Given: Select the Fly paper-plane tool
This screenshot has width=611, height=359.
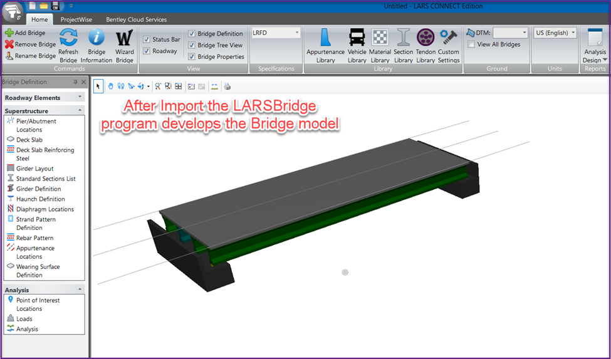Looking at the screenshot, I should pyautogui.click(x=132, y=86).
